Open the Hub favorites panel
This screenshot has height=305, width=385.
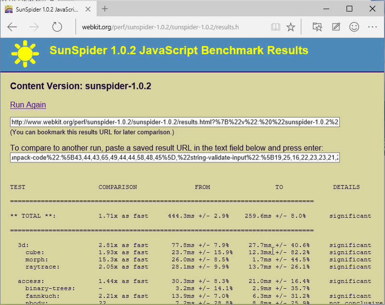pos(317,27)
